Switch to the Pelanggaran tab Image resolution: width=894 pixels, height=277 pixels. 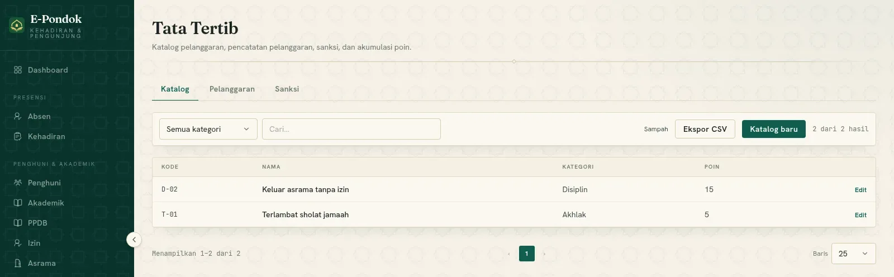tap(232, 89)
